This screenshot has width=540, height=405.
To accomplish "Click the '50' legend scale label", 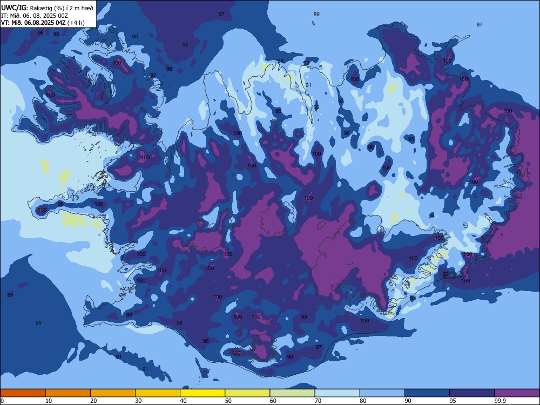I will (x=228, y=401).
